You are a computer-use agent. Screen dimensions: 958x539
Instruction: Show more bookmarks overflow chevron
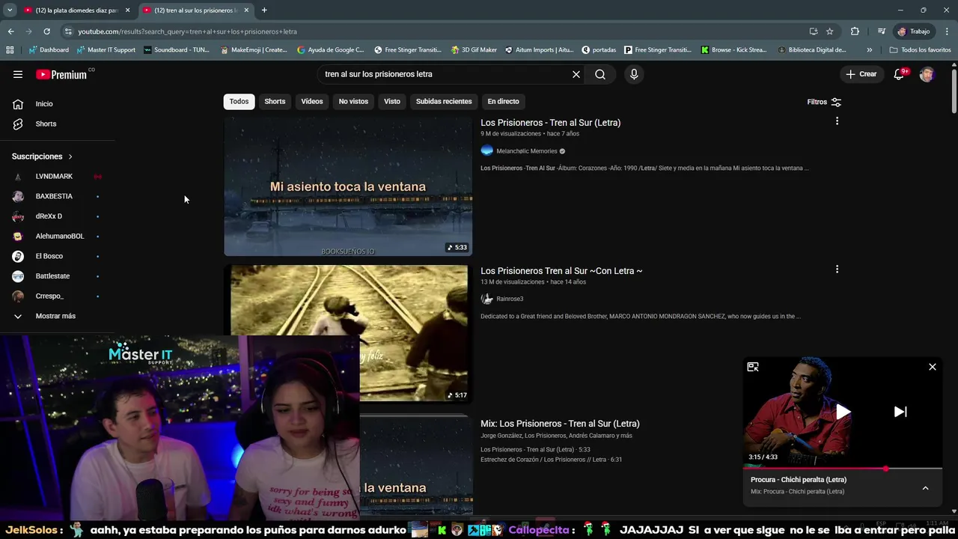pyautogui.click(x=869, y=50)
